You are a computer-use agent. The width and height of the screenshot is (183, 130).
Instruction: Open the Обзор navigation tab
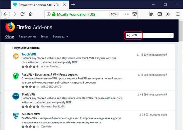[x=10, y=36]
